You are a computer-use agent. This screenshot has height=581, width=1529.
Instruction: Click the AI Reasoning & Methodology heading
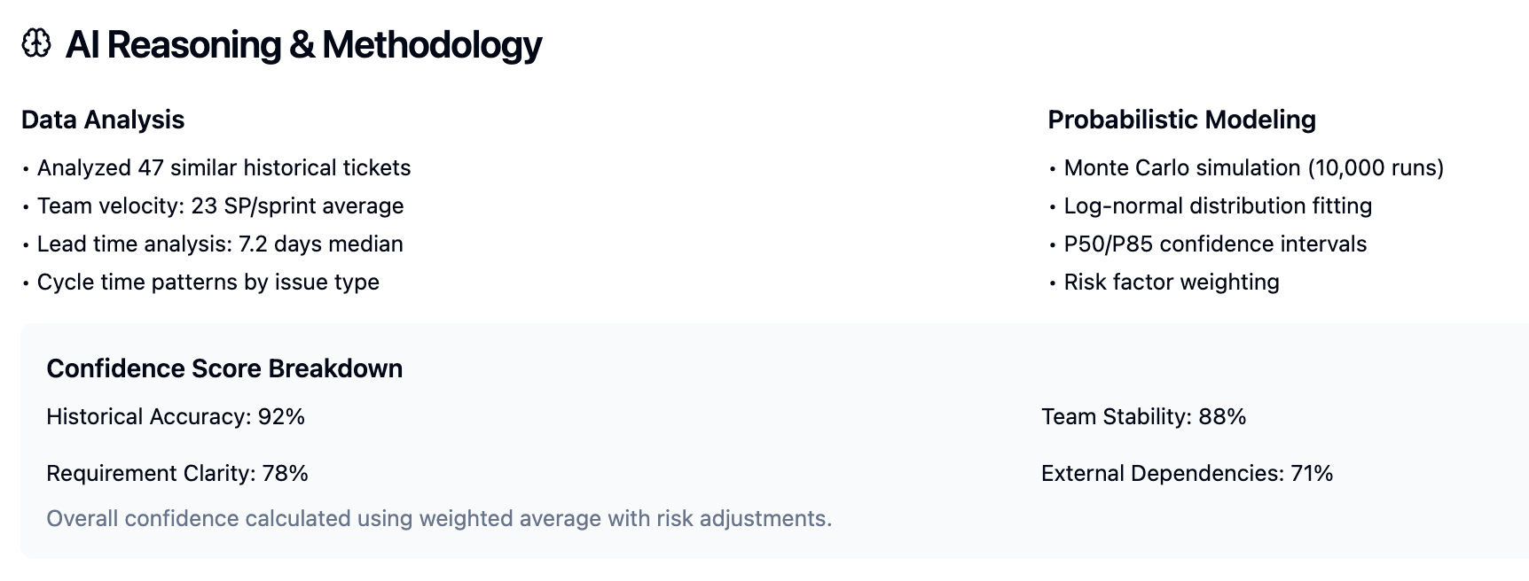tap(303, 44)
